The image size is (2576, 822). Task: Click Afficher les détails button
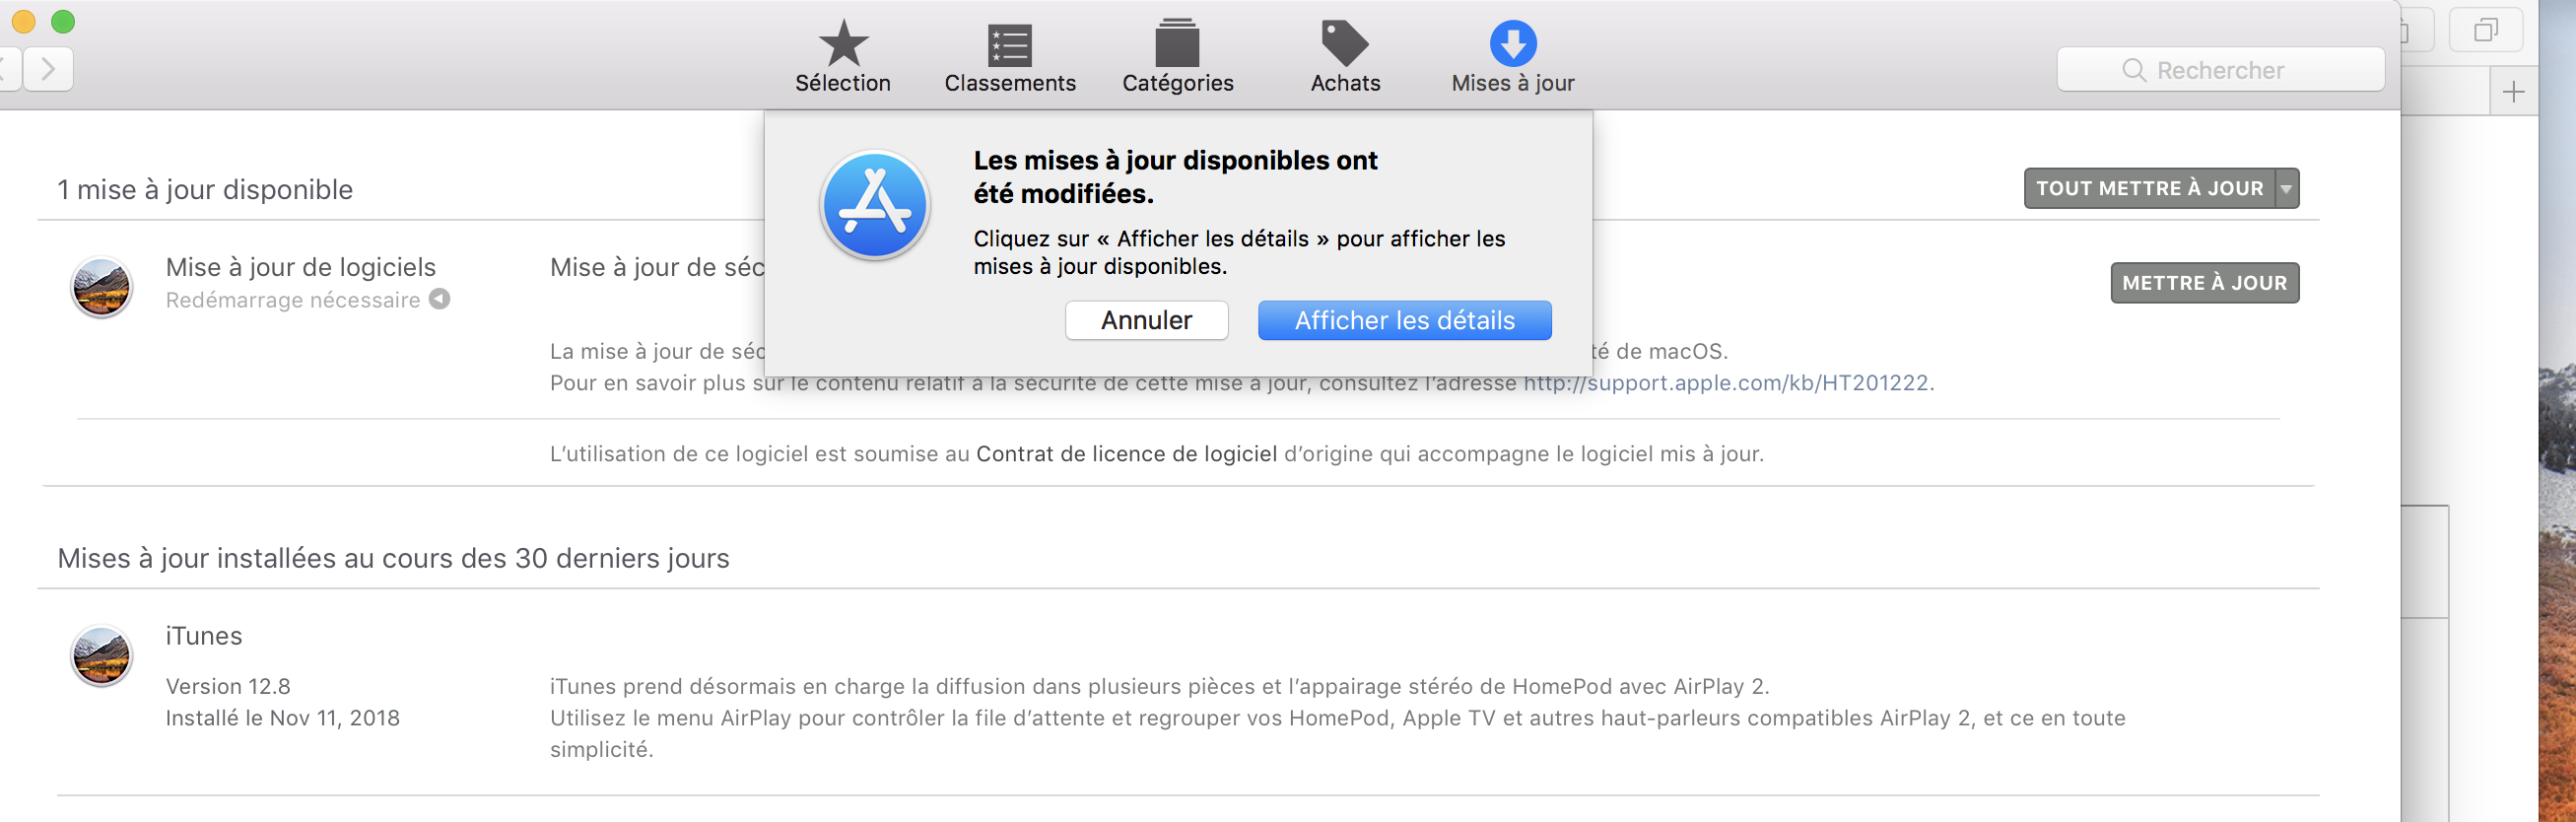coord(1404,320)
